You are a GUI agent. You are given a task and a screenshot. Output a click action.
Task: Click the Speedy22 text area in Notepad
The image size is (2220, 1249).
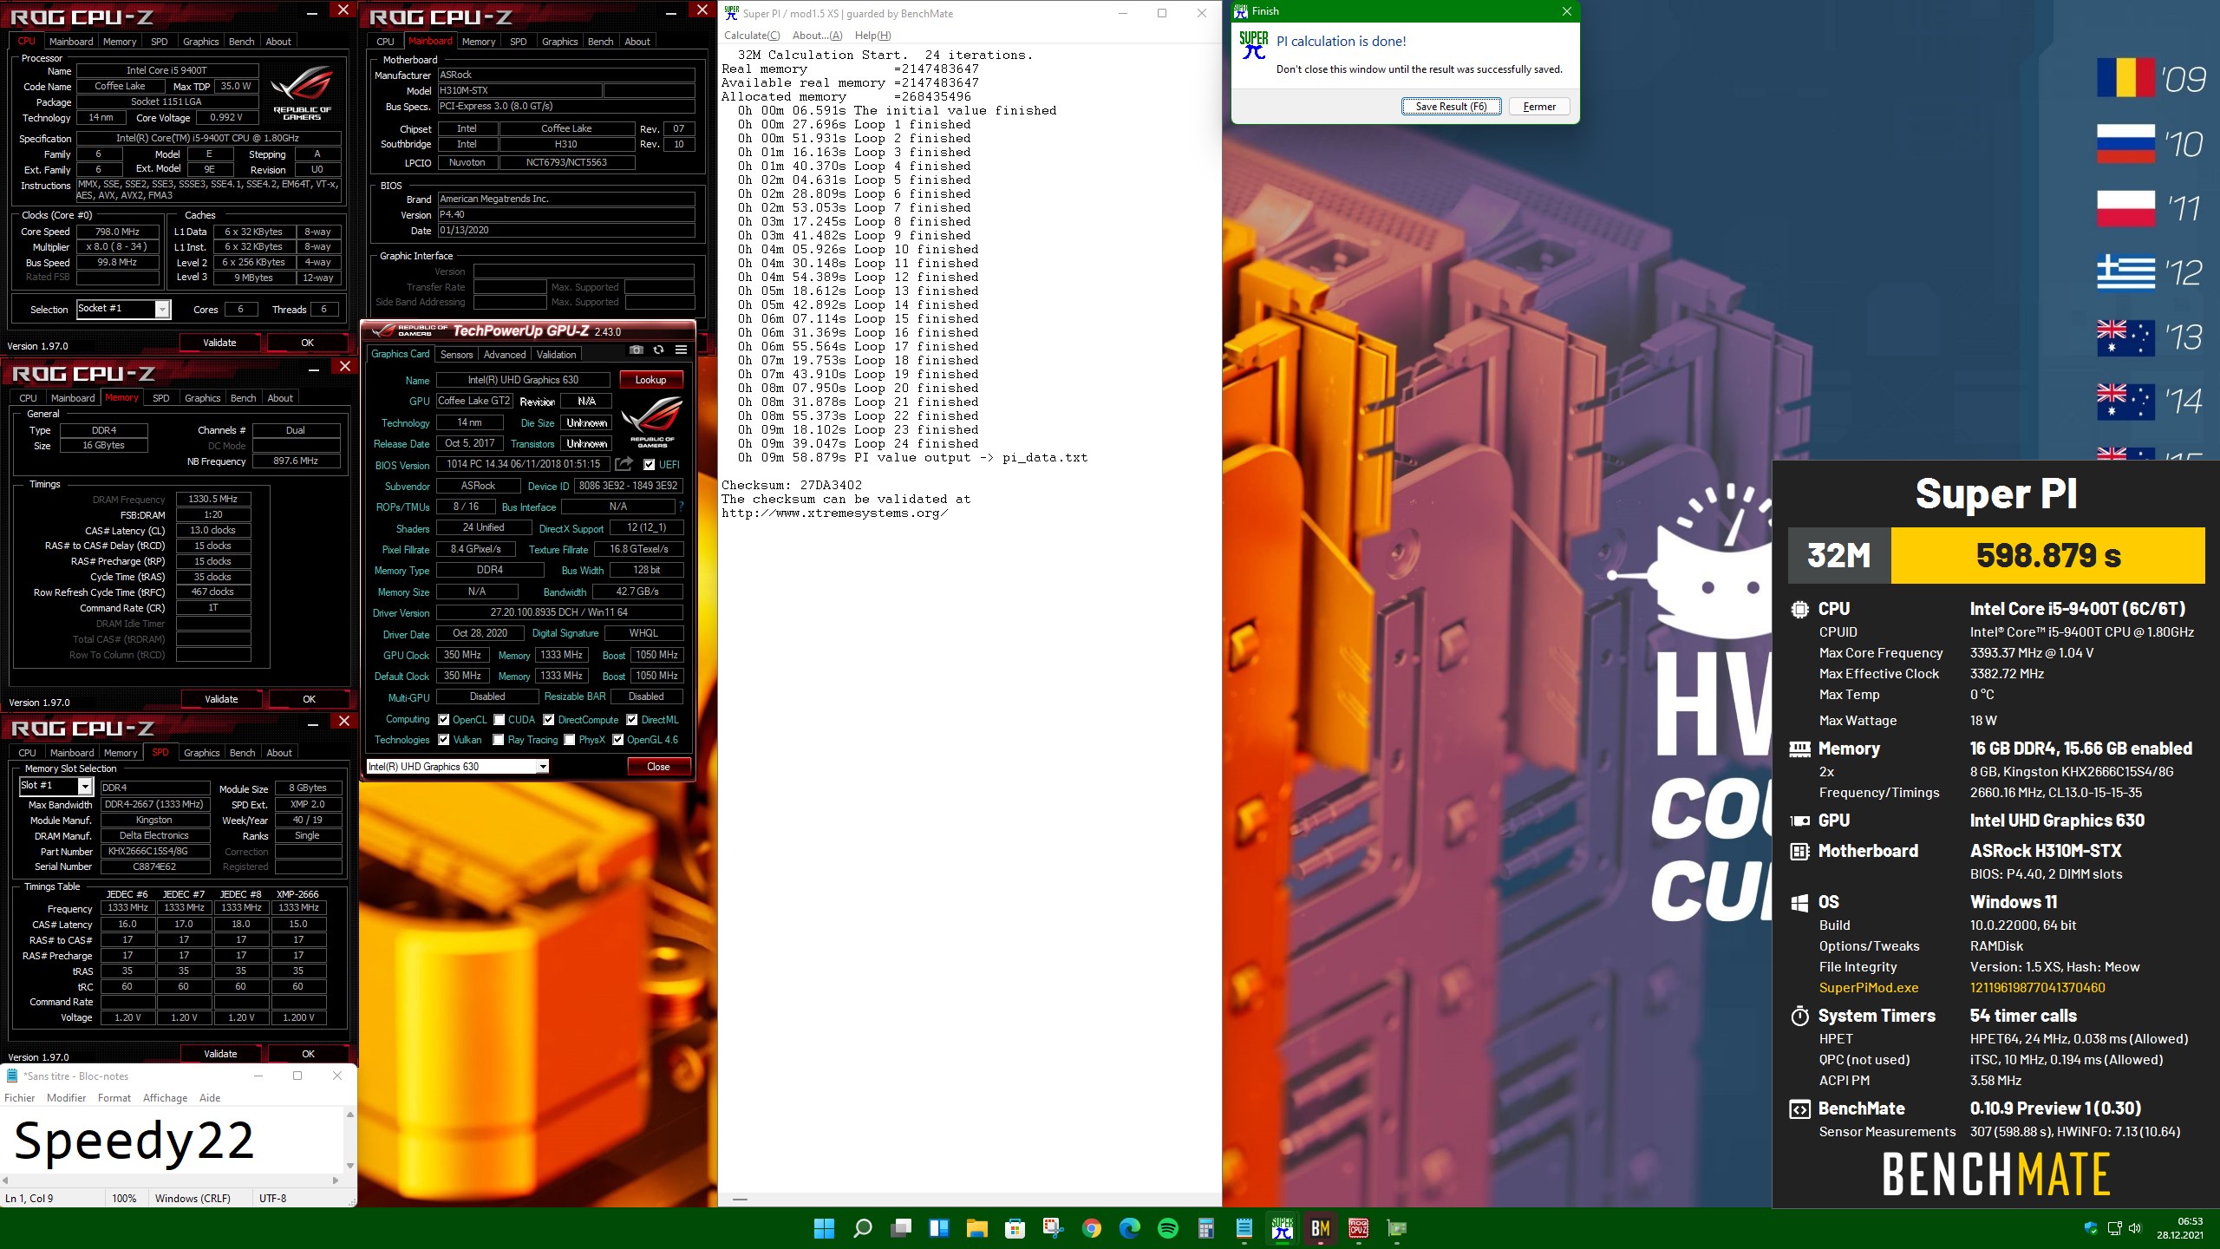click(x=172, y=1140)
